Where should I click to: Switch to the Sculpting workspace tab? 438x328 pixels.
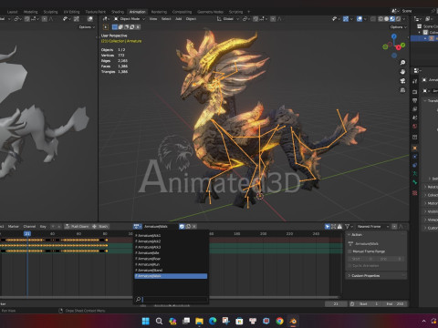coord(50,12)
